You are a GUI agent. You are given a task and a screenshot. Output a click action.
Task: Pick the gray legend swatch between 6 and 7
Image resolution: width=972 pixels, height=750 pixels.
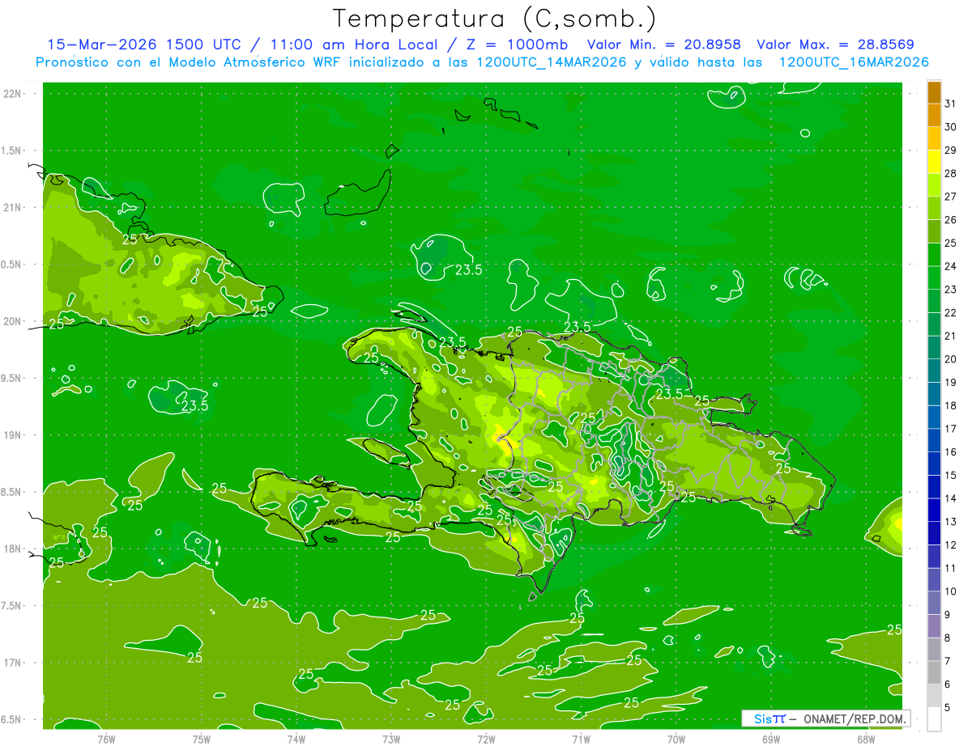coord(934,672)
